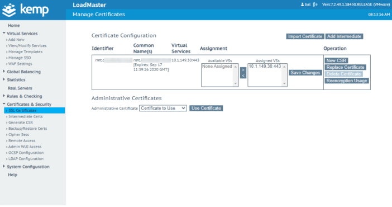Open Cipher Sets in sidebar

pos(18,135)
